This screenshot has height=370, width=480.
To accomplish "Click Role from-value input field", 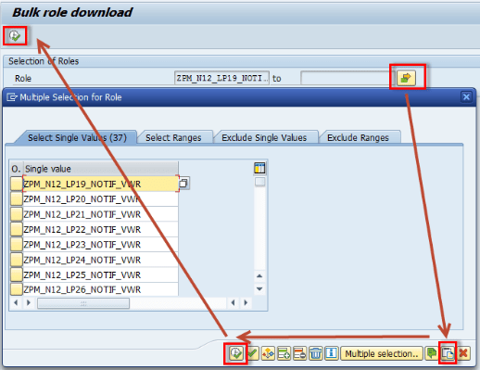I will click(x=221, y=78).
